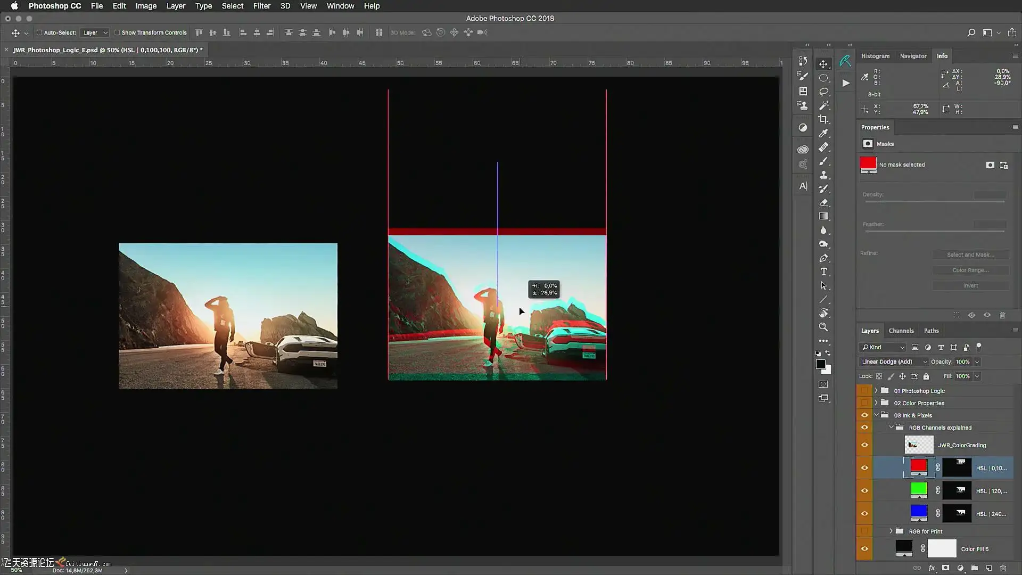The height and width of the screenshot is (575, 1022).
Task: Enable Show Transform Controls checkbox
Action: coord(117,32)
